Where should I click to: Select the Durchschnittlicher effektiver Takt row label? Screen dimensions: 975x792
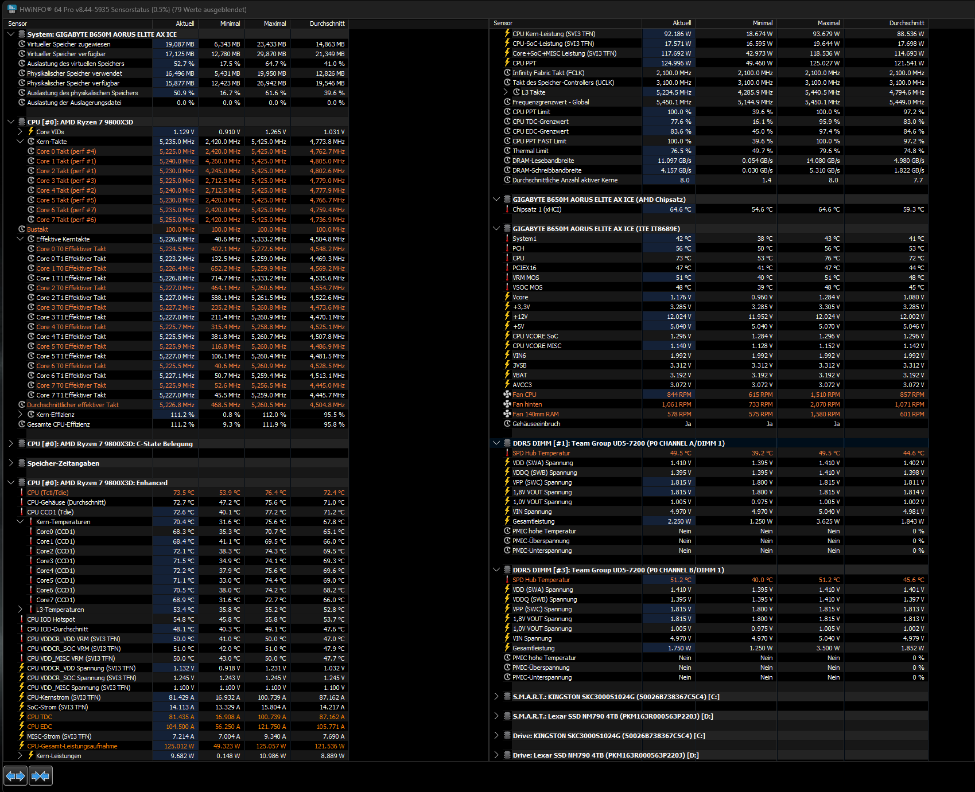pyautogui.click(x=73, y=405)
